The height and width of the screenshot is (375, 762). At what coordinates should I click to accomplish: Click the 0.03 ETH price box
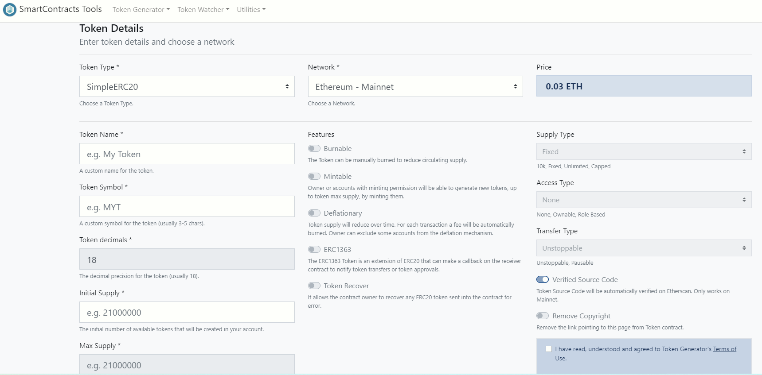click(644, 86)
